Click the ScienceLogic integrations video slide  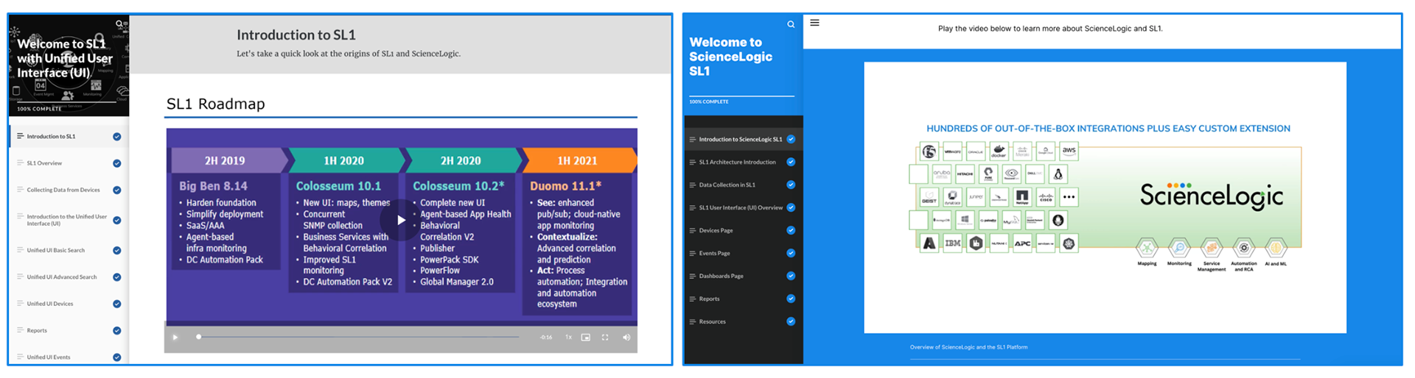(x=1105, y=197)
